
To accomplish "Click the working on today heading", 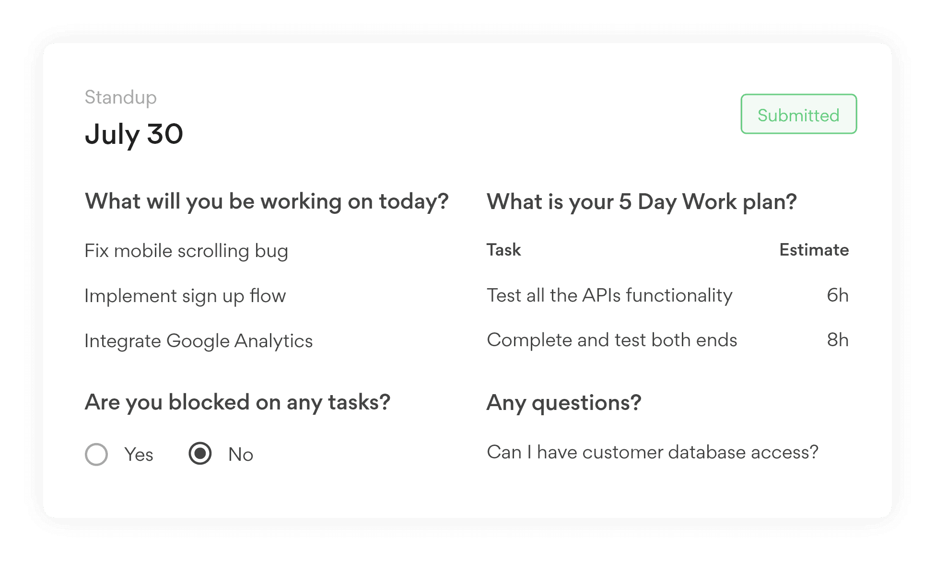I will [267, 201].
